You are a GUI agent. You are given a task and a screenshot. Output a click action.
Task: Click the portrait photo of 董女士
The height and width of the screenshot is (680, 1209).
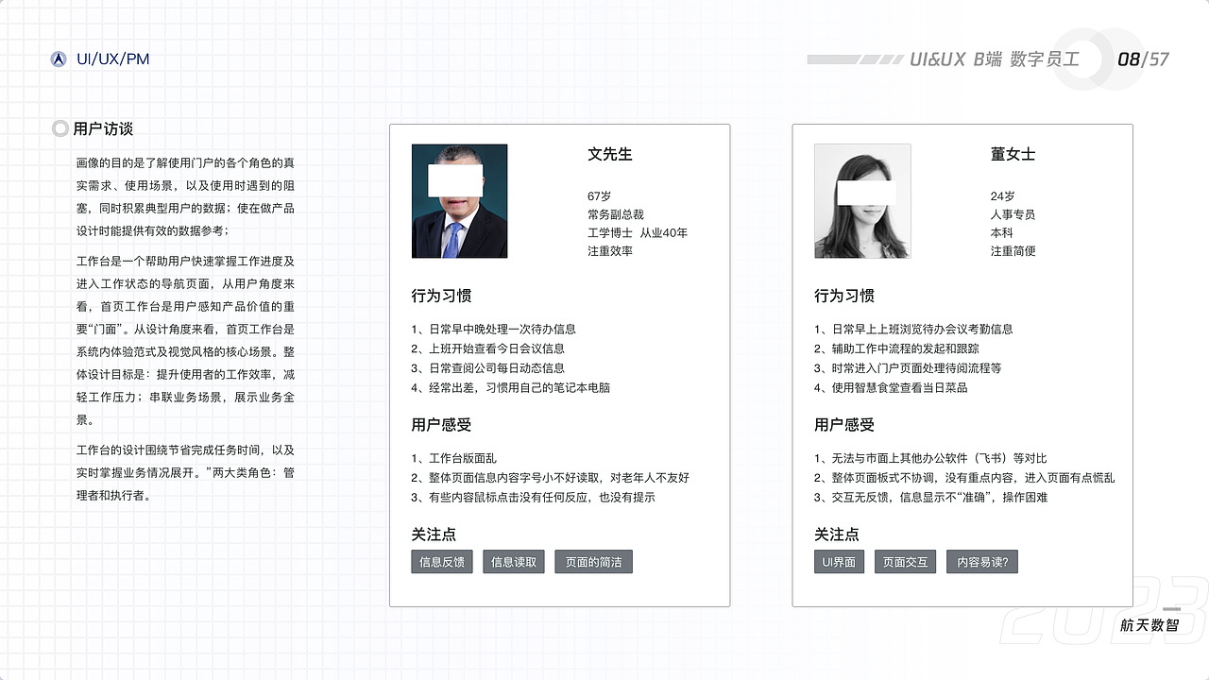point(862,200)
